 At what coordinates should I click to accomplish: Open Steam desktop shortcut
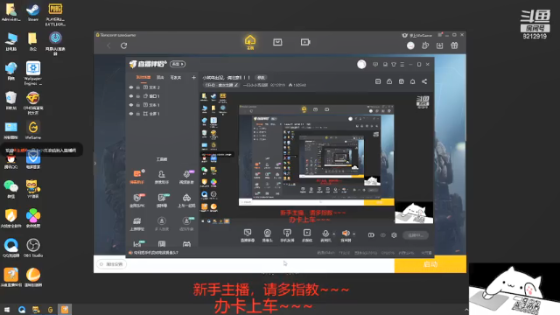(33, 12)
